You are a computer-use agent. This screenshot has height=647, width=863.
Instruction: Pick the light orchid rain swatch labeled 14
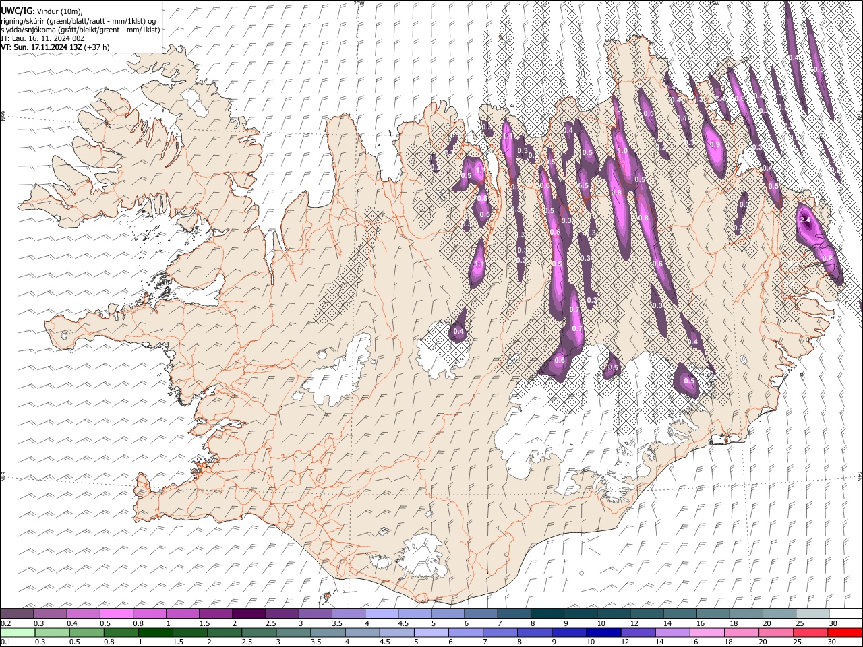click(673, 632)
